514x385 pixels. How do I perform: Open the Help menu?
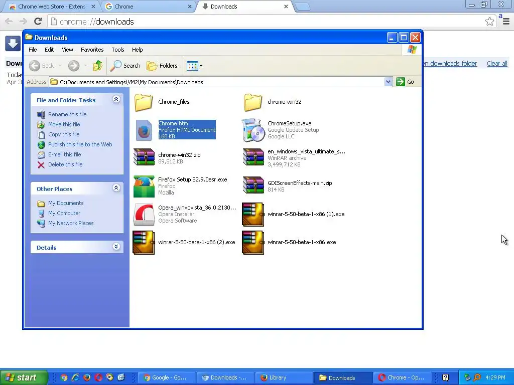tap(138, 50)
